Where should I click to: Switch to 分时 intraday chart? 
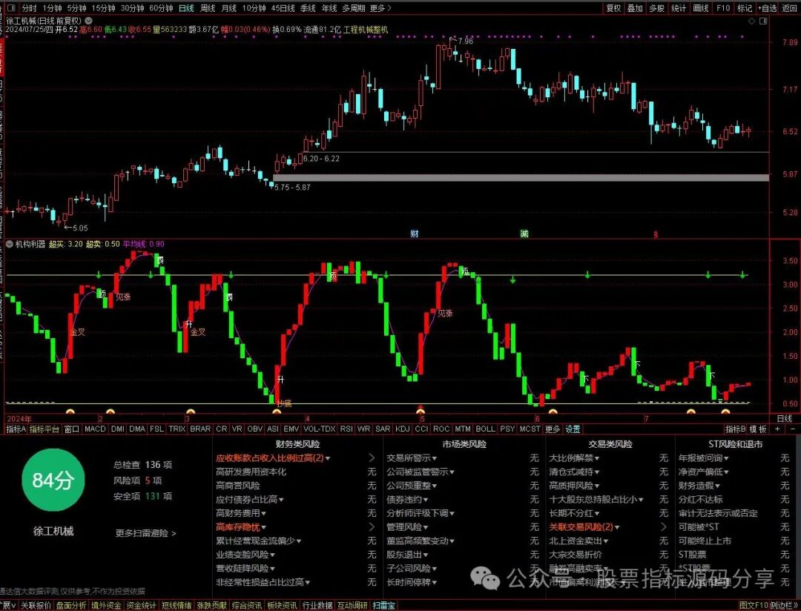(29, 8)
